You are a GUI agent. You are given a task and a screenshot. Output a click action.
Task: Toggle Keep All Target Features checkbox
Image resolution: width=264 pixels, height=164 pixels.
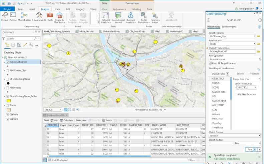[x=210, y=63]
